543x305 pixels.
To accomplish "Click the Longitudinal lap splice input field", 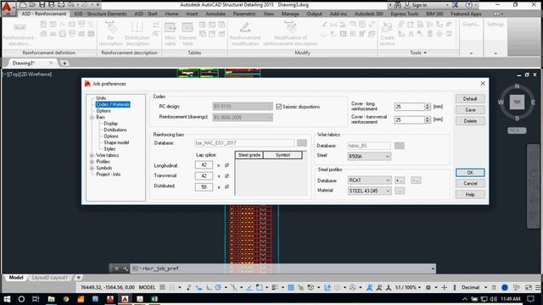I will tap(204, 165).
